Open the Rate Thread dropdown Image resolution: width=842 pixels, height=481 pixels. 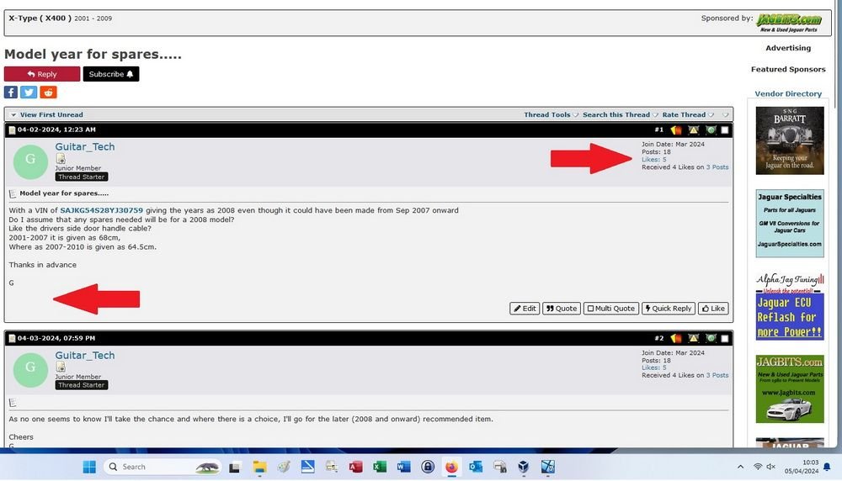[x=688, y=114]
